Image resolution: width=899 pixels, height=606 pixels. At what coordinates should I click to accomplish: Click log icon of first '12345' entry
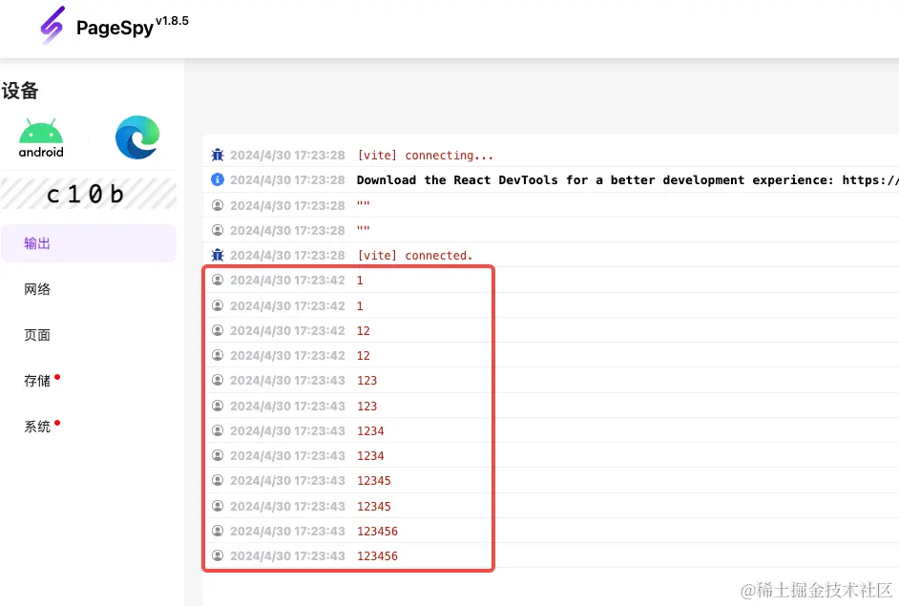(218, 480)
